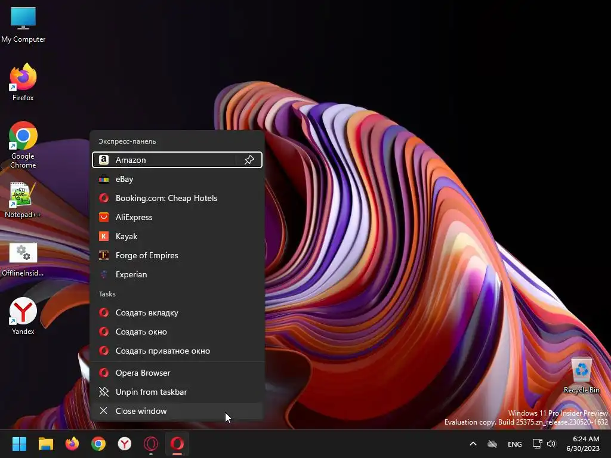This screenshot has width=611, height=458.
Task: Switch to Opera GX taskbar icon
Action: coord(151,444)
